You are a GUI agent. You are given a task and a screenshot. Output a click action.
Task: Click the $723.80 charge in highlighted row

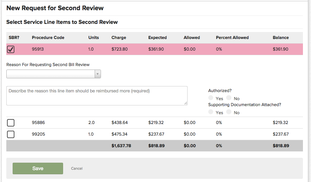[120, 49]
